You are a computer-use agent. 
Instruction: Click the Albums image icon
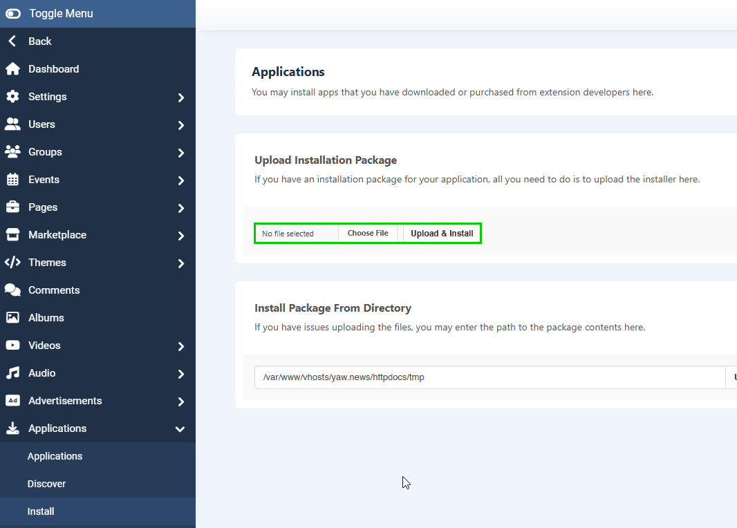pyautogui.click(x=13, y=317)
